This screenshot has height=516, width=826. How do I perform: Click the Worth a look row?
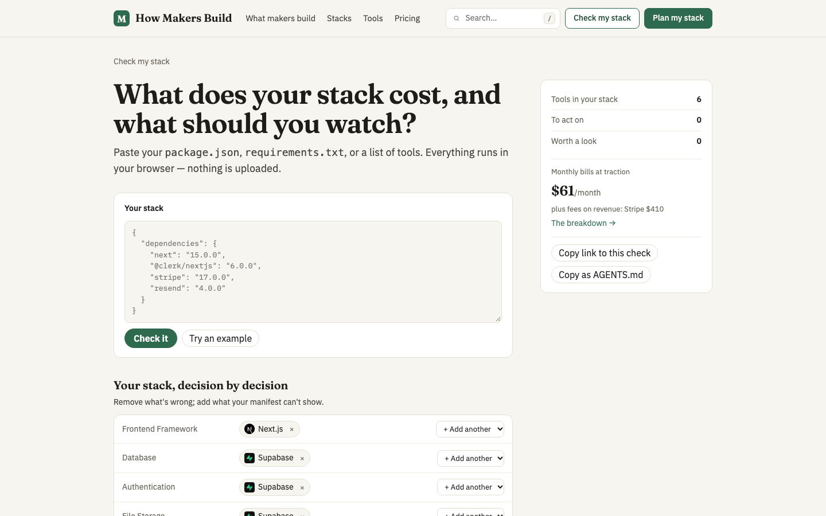(626, 141)
